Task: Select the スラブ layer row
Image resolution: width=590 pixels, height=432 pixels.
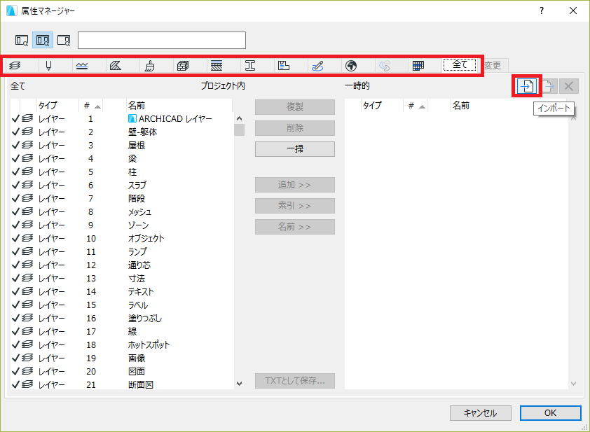Action: click(121, 186)
